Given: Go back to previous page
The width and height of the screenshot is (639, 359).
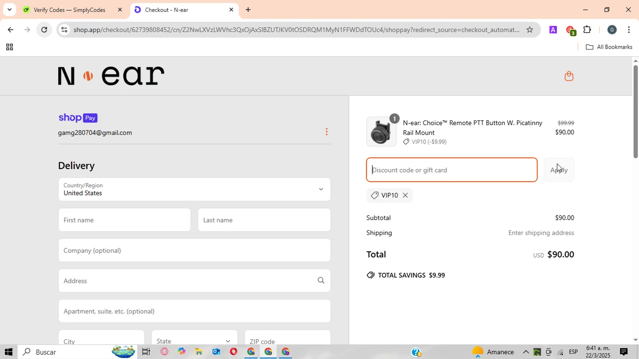Looking at the screenshot, I should click(x=10, y=30).
